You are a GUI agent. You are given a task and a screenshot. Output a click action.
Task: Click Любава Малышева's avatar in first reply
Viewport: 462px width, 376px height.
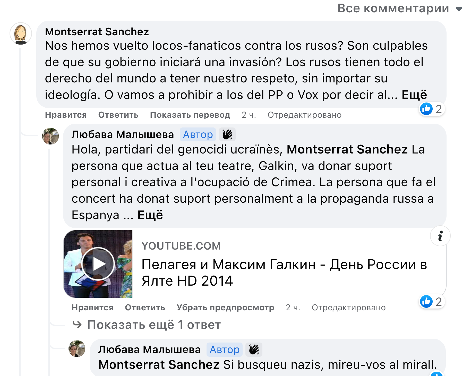tap(50, 136)
